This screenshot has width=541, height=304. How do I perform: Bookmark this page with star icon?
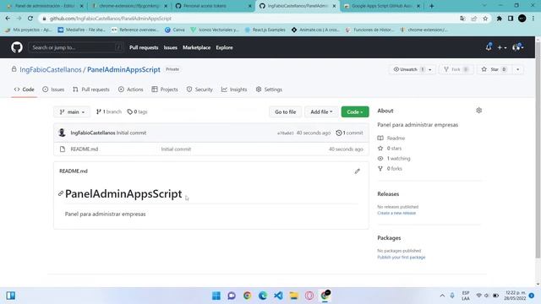(x=485, y=19)
